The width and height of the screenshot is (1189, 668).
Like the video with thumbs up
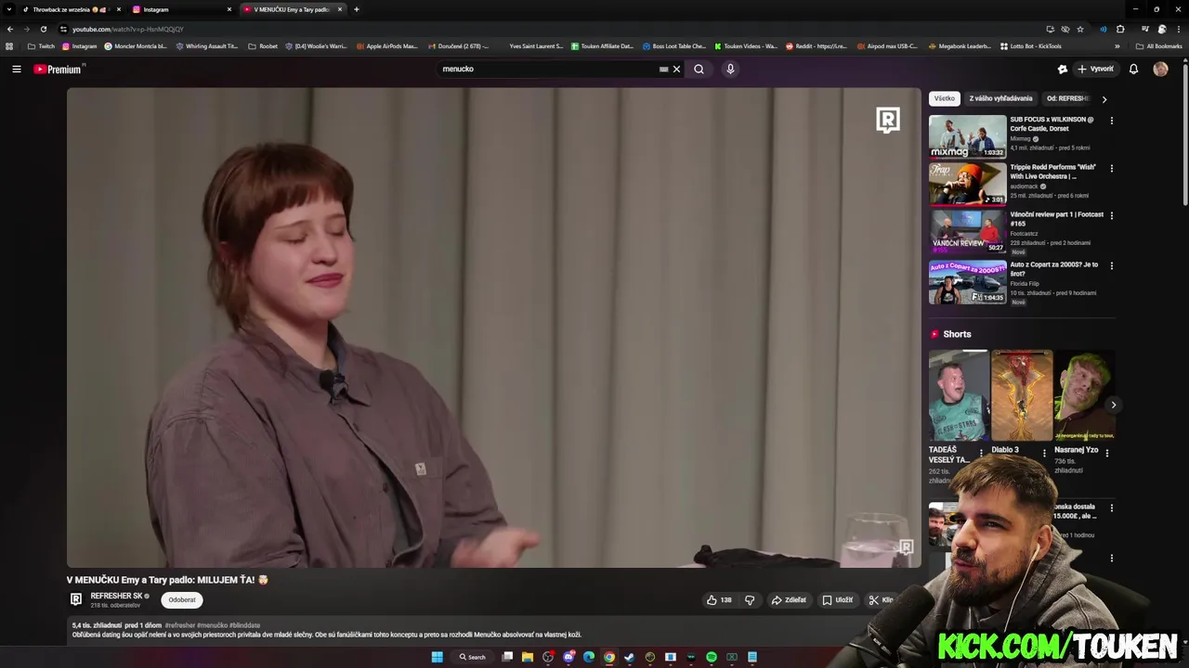(x=719, y=600)
